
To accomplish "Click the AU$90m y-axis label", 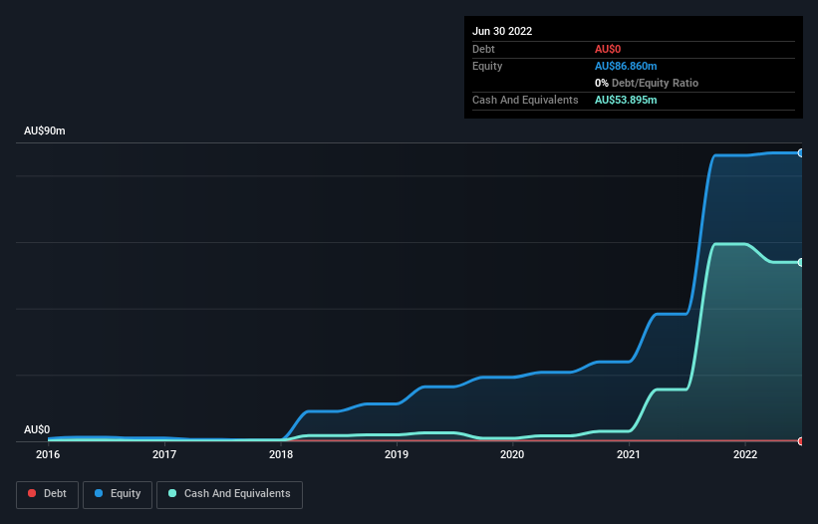I will [45, 131].
